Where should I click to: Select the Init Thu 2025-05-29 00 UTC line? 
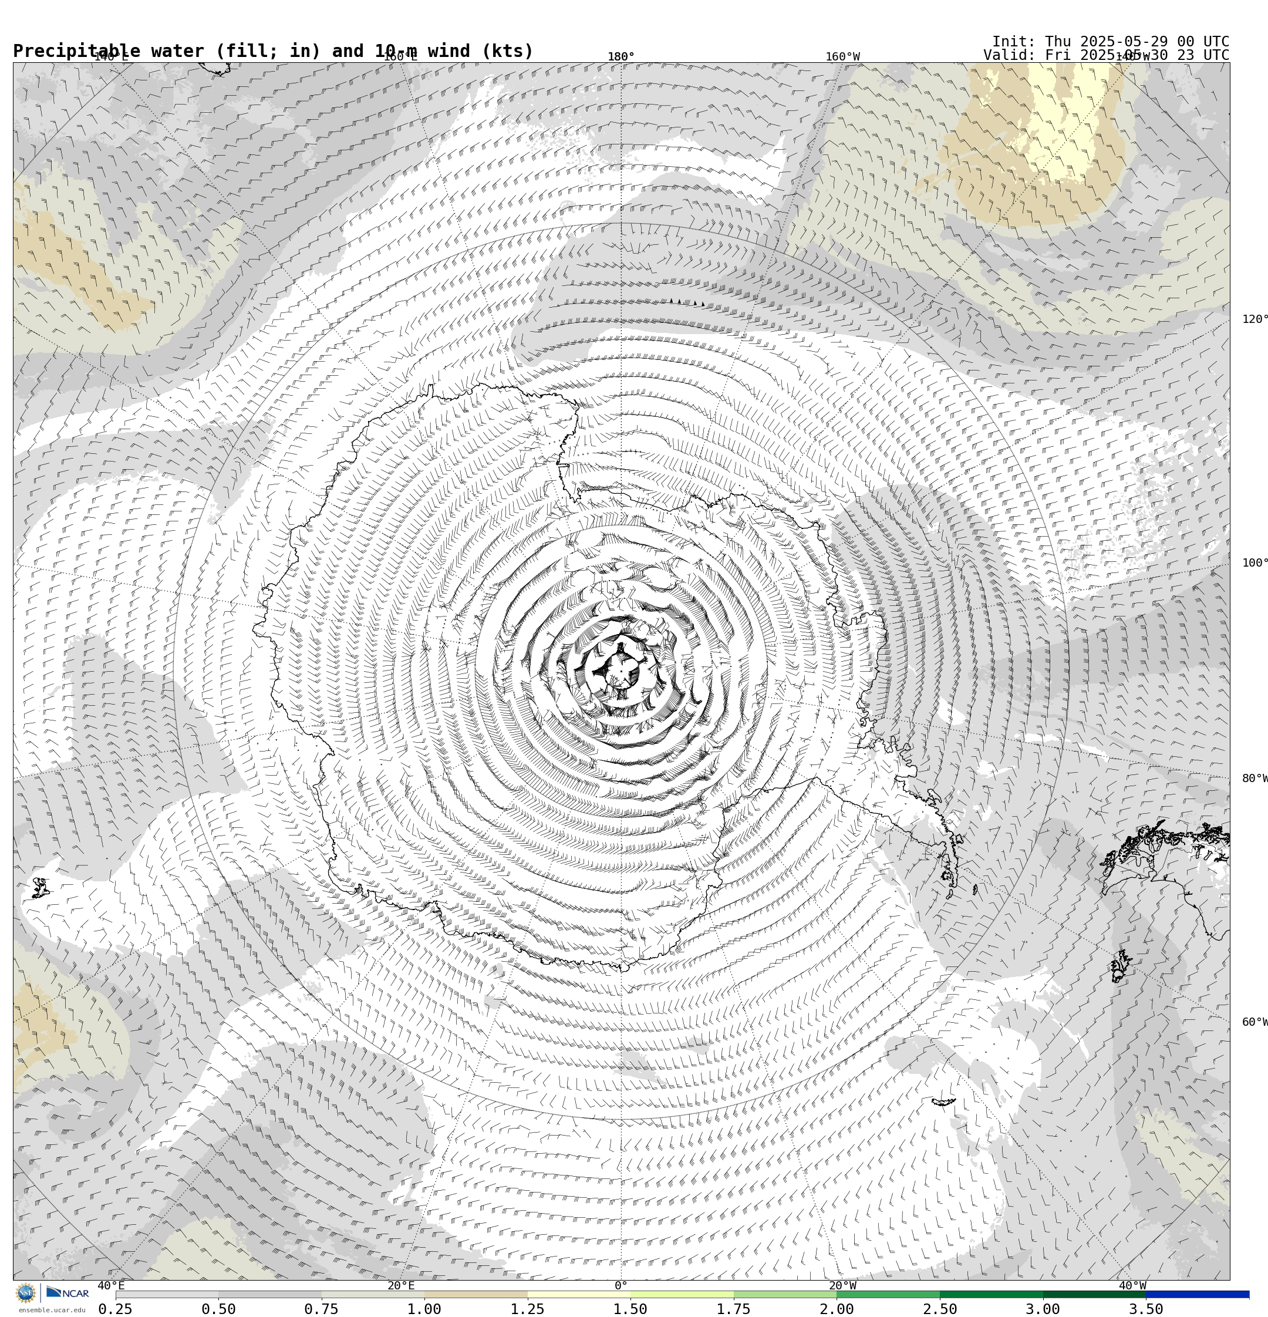click(x=1111, y=42)
